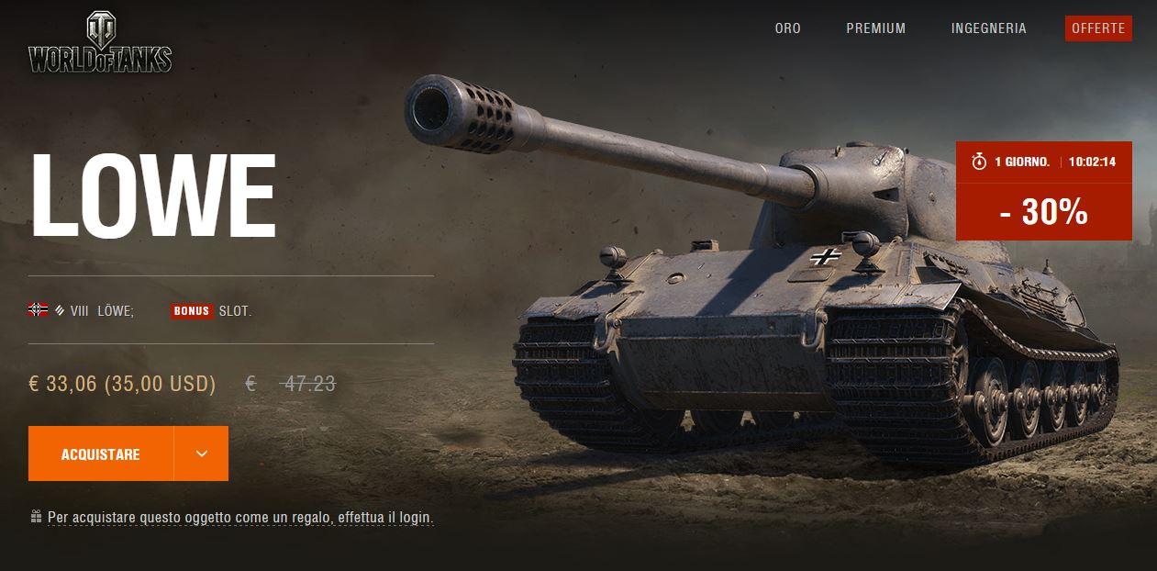
Task: Go to the INGEGNERIA section
Action: (989, 28)
